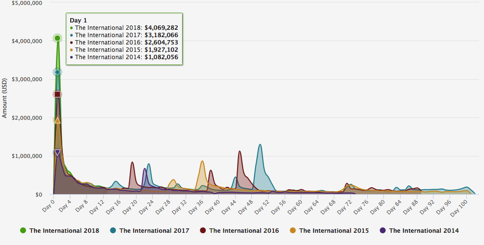Click the Day 20 x-axis label
This screenshot has height=245, width=484.
click(130, 206)
